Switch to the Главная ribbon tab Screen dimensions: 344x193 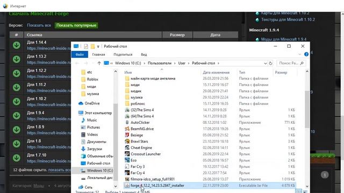tap(98, 55)
